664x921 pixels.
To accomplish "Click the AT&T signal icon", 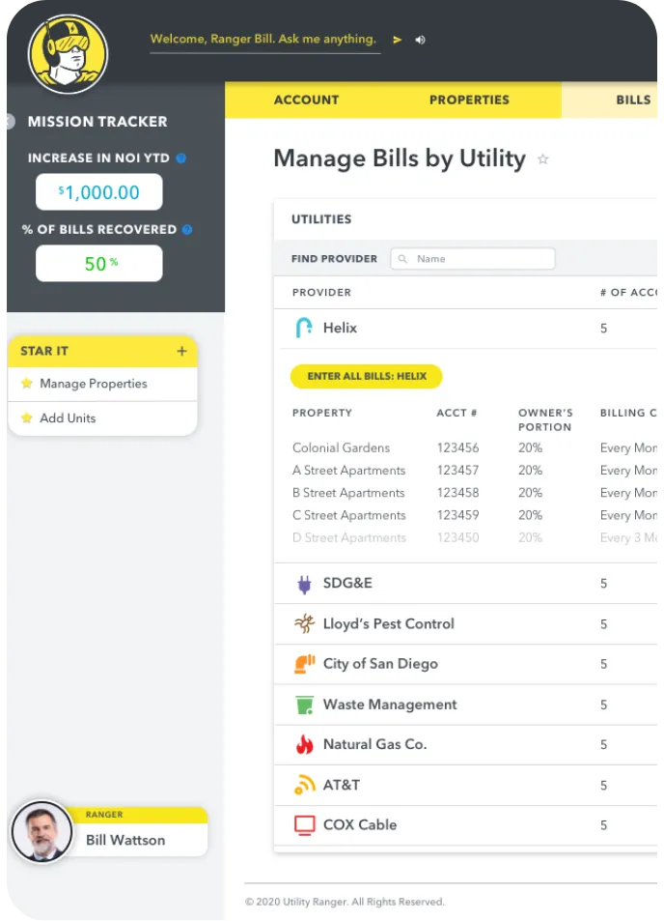I will coord(304,785).
